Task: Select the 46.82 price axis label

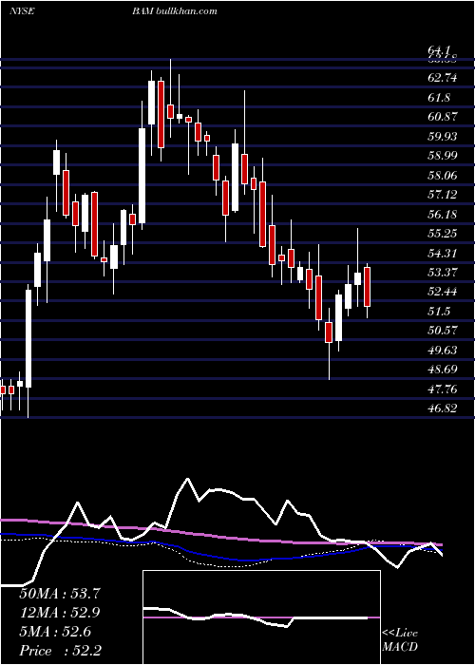Action: (443, 408)
